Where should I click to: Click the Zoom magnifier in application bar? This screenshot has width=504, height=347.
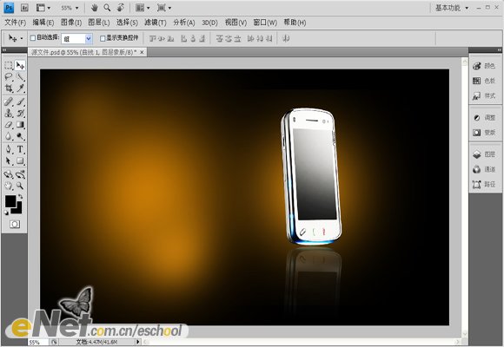pos(107,8)
